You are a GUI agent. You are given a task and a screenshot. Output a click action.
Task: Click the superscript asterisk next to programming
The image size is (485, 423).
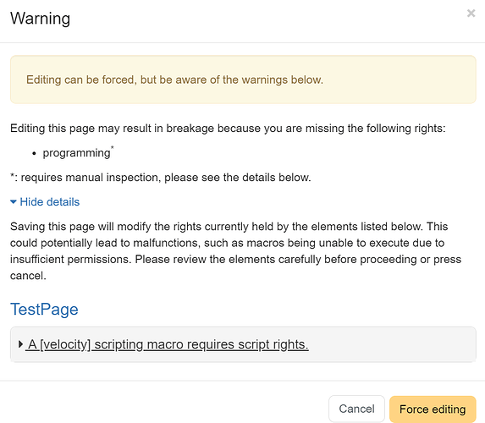[113, 147]
